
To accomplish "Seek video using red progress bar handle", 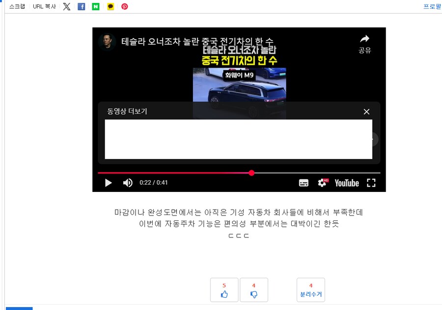I will [251, 173].
